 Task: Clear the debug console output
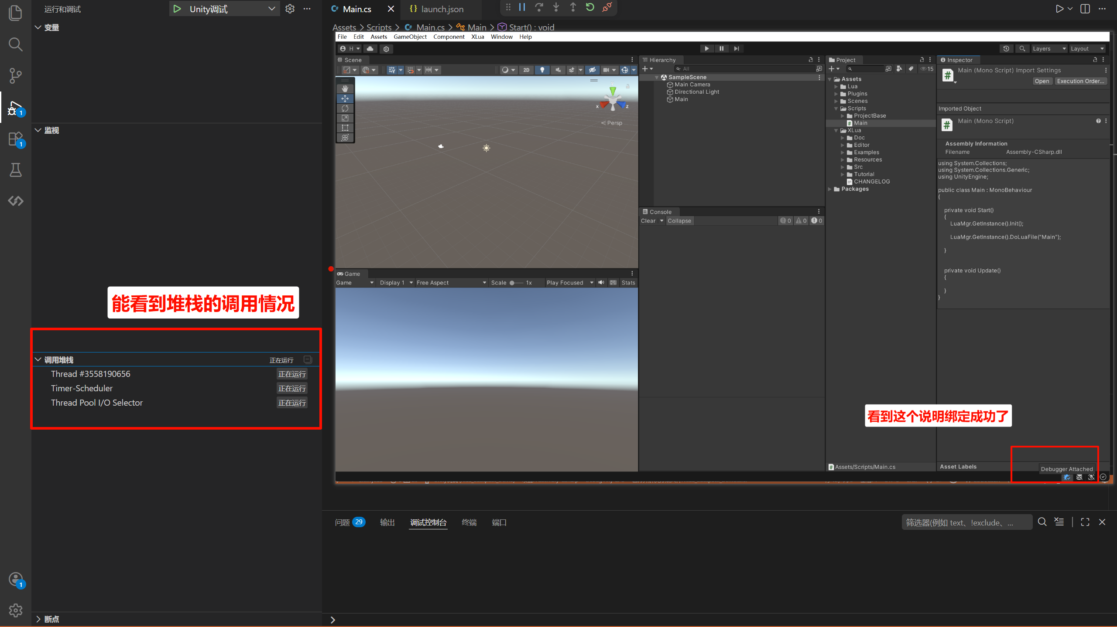[1059, 522]
